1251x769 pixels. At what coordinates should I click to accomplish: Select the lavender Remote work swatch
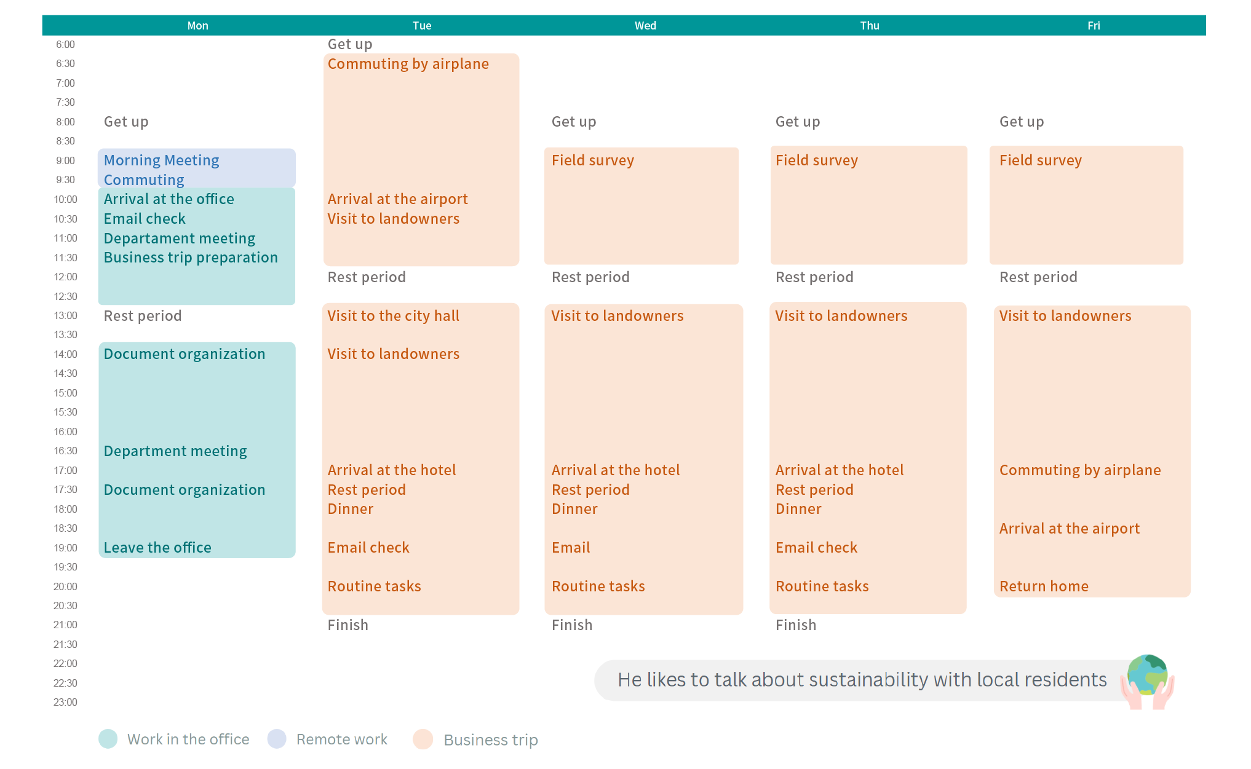point(277,739)
